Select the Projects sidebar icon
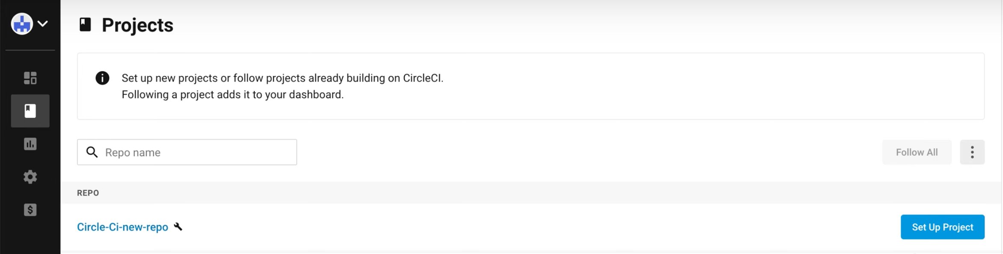Screen dimensions: 1003x254 30,111
